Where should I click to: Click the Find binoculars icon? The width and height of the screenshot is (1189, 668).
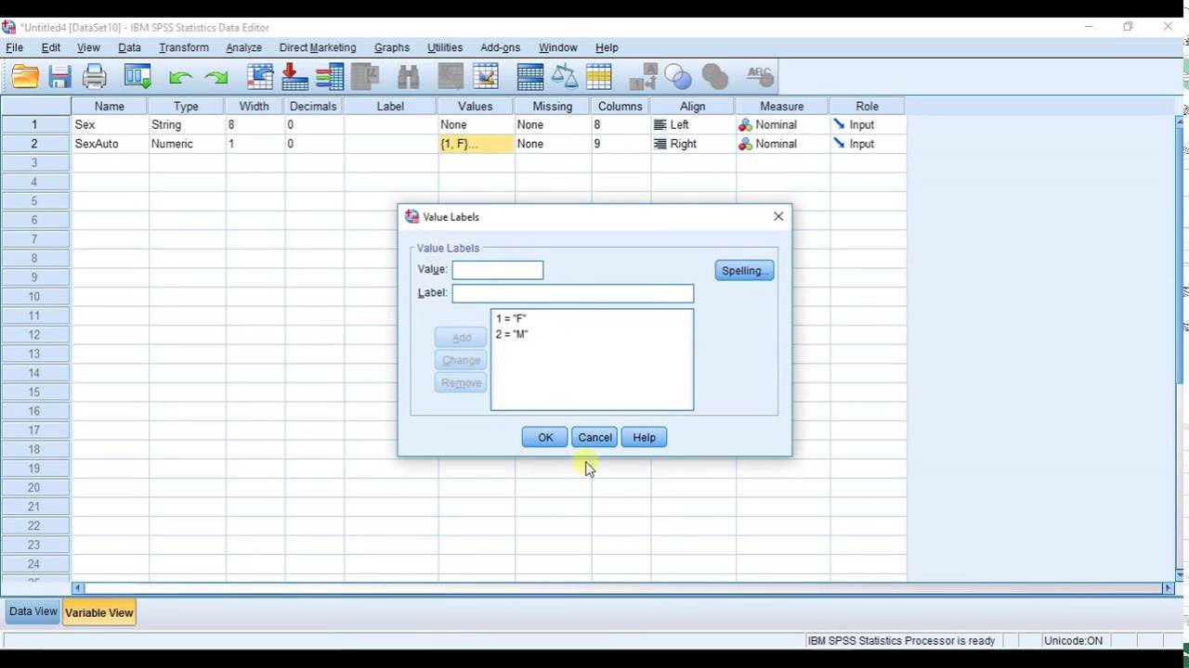pyautogui.click(x=409, y=76)
